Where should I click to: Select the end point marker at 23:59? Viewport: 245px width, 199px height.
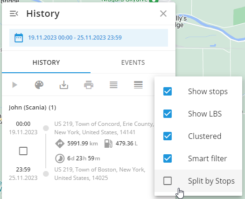pyautogui.click(x=46, y=174)
